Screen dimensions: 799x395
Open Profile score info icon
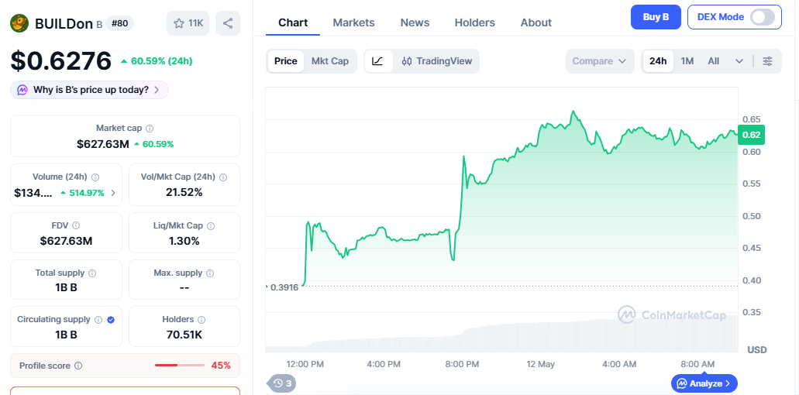tap(78, 366)
